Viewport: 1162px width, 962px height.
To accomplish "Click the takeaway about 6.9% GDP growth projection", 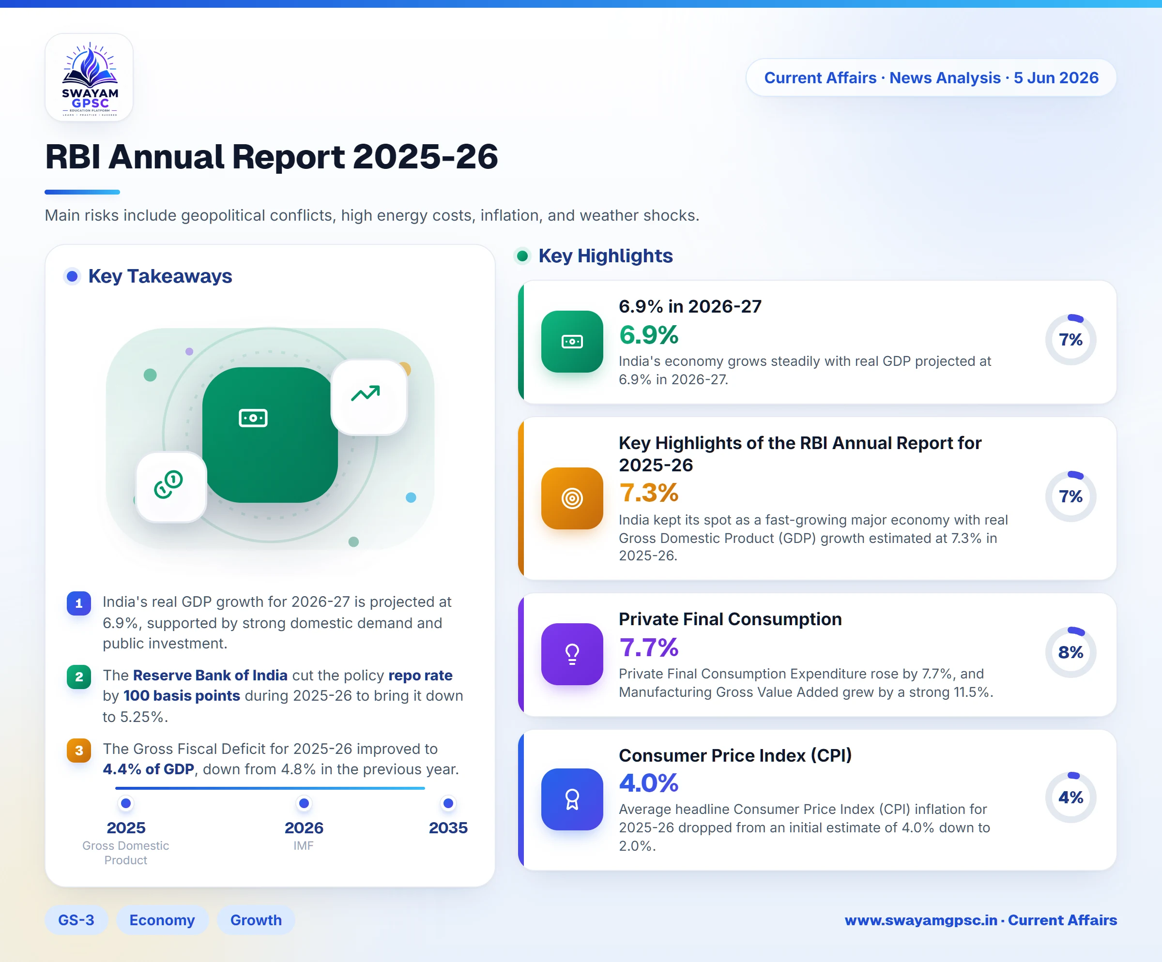I will tap(277, 622).
